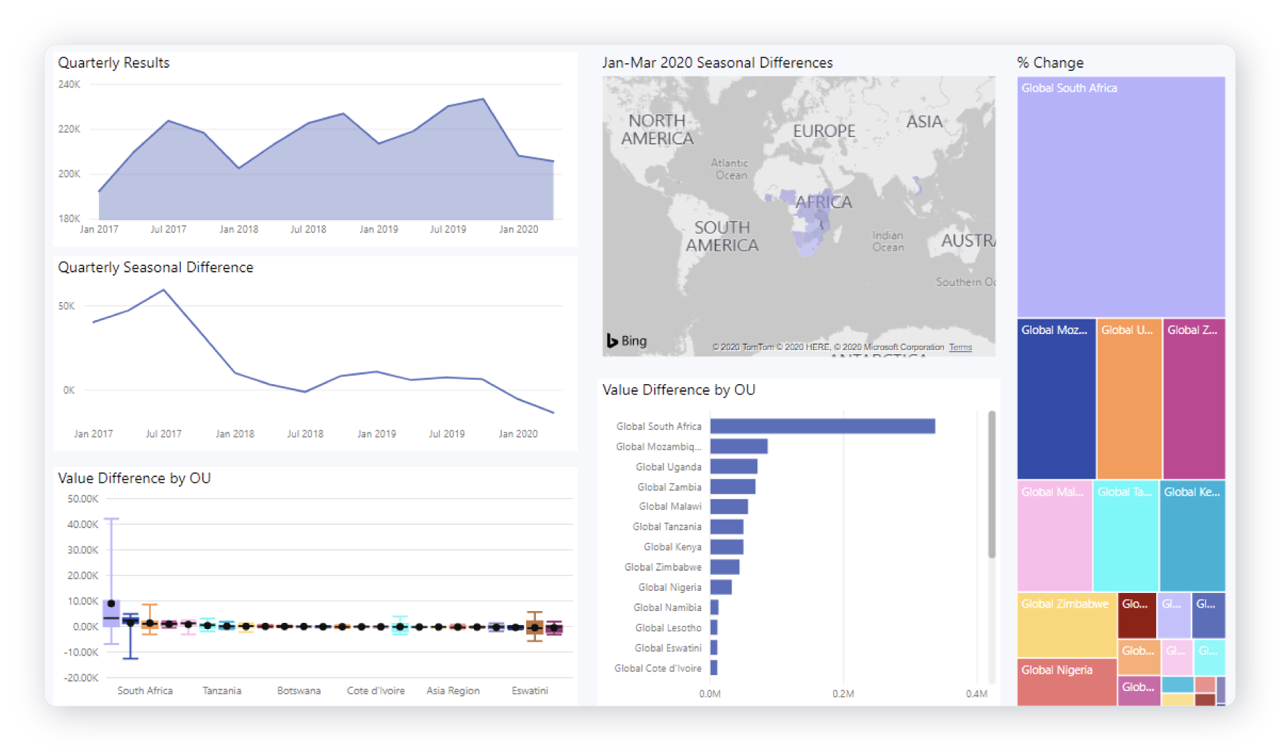Viewport: 1280px width, 753px height.
Task: Click the Global South Africa bar
Action: pos(822,426)
